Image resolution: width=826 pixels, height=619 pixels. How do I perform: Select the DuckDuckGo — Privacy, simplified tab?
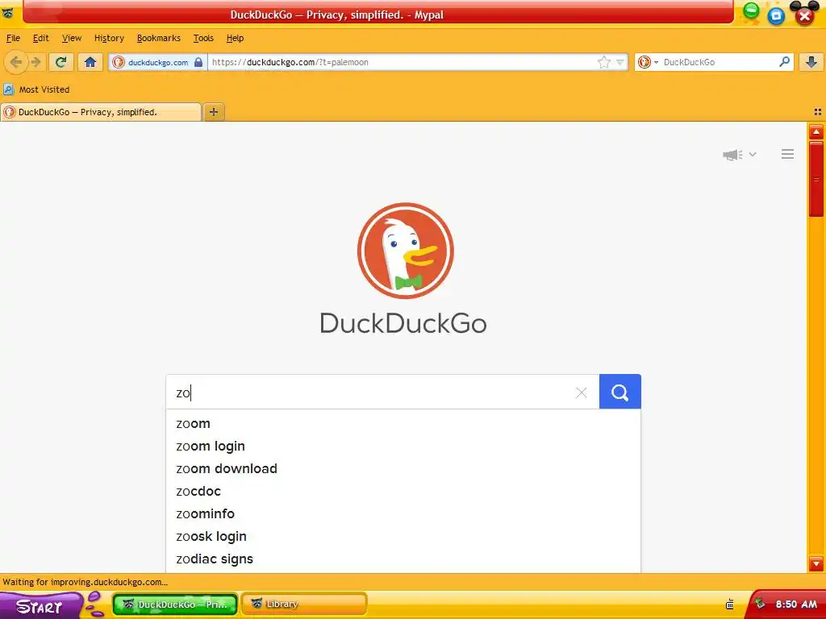(x=101, y=112)
